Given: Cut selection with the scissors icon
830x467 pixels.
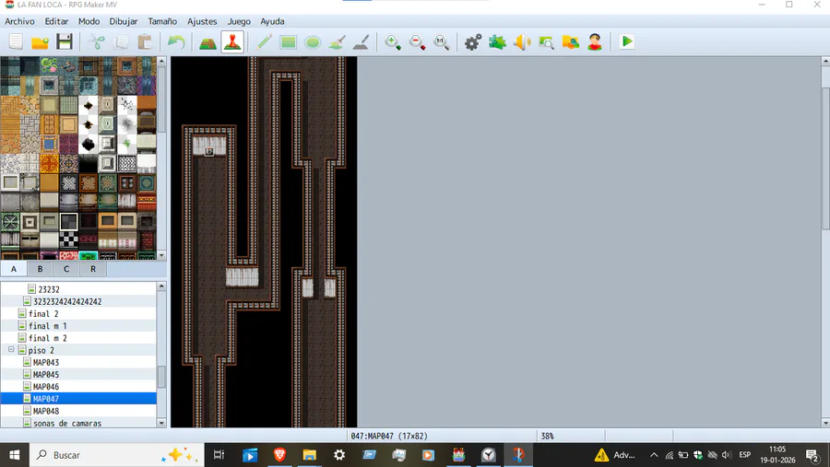Looking at the screenshot, I should (96, 41).
